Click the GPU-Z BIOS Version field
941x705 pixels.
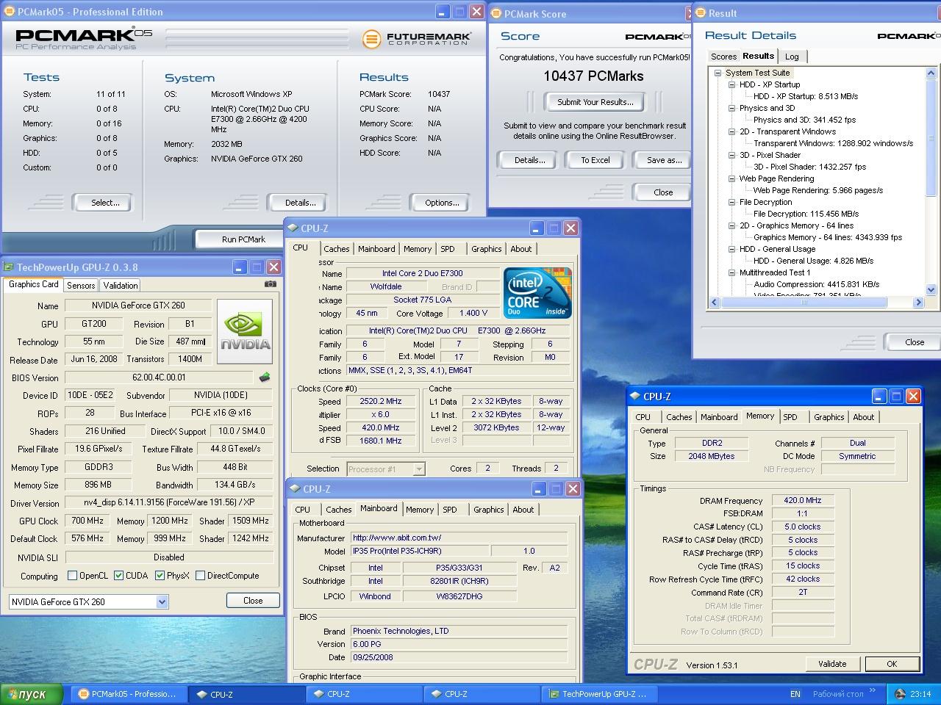coord(160,377)
